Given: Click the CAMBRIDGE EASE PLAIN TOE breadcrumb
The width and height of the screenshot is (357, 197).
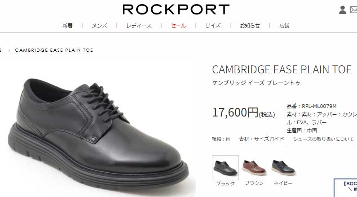Looking at the screenshot, I should pyautogui.click(x=54, y=50).
